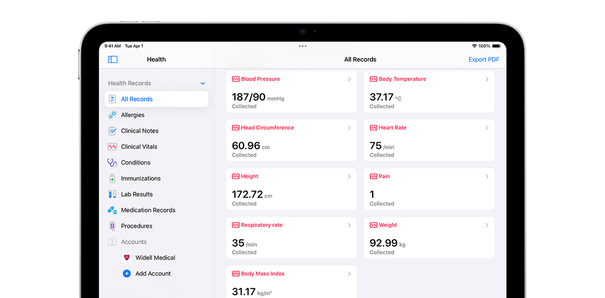
Task: Open the Weight record card
Action: (429, 237)
